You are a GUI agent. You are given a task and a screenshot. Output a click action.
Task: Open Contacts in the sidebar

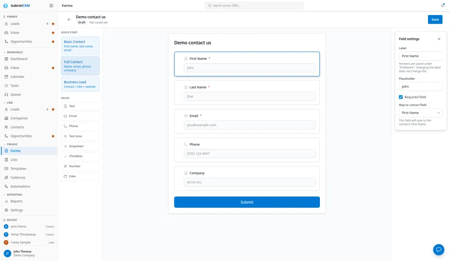click(x=29, y=127)
